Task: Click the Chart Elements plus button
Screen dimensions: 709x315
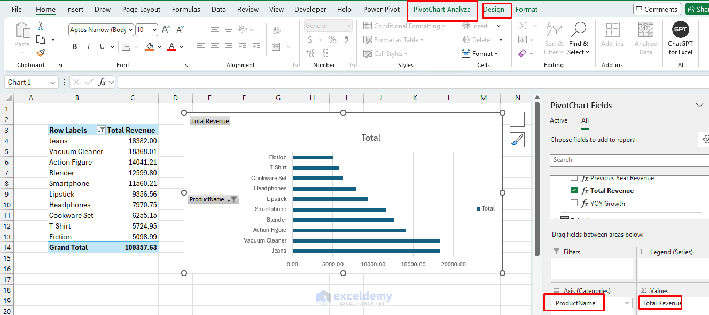Action: coord(517,119)
